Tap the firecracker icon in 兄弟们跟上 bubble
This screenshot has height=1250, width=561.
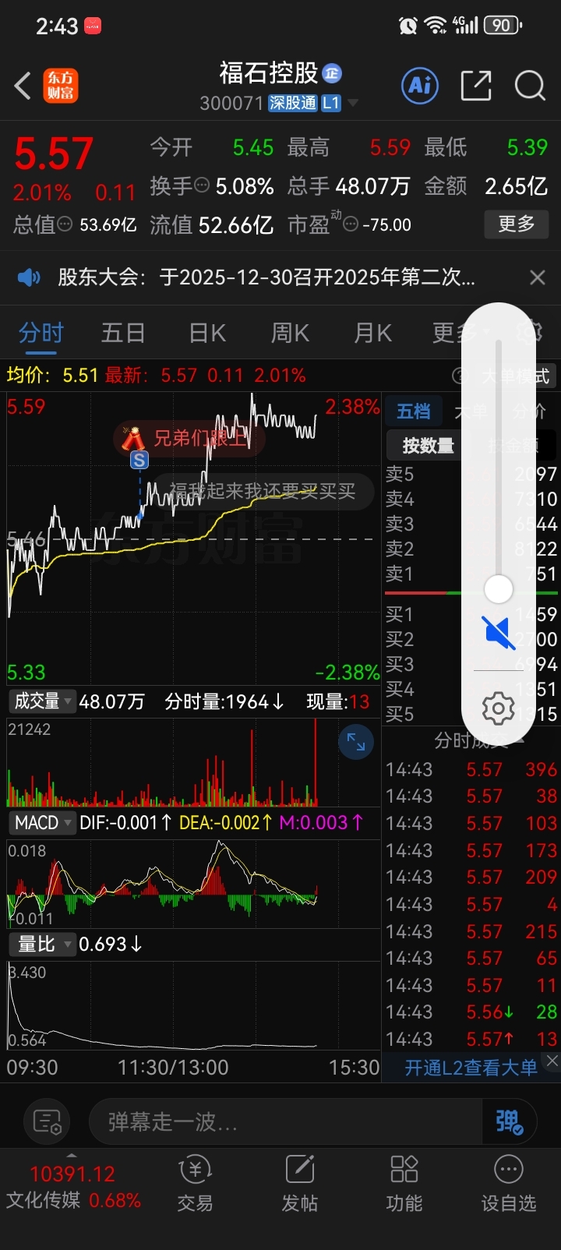pyautogui.click(x=132, y=439)
